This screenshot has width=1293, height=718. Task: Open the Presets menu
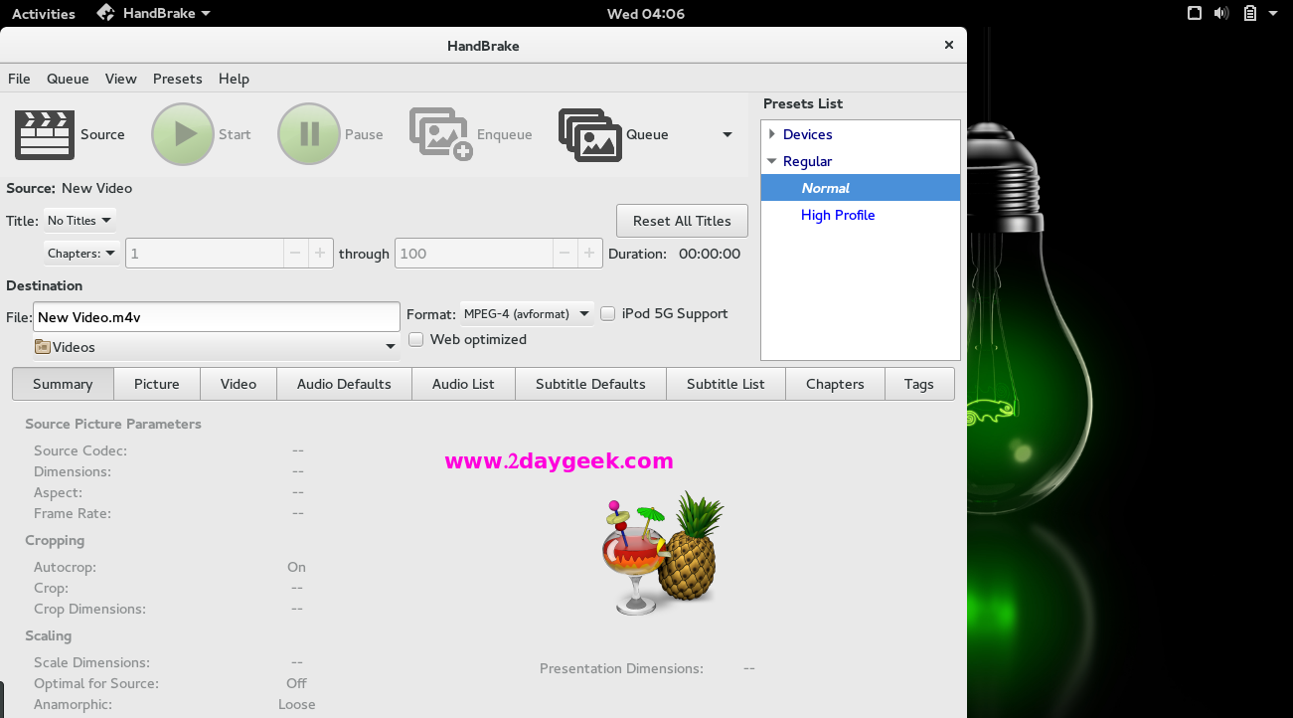coord(178,79)
